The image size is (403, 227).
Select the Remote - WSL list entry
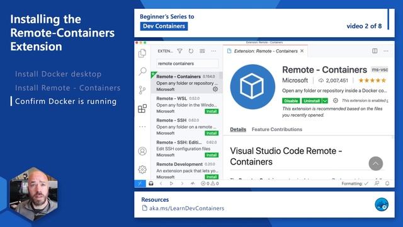187,105
